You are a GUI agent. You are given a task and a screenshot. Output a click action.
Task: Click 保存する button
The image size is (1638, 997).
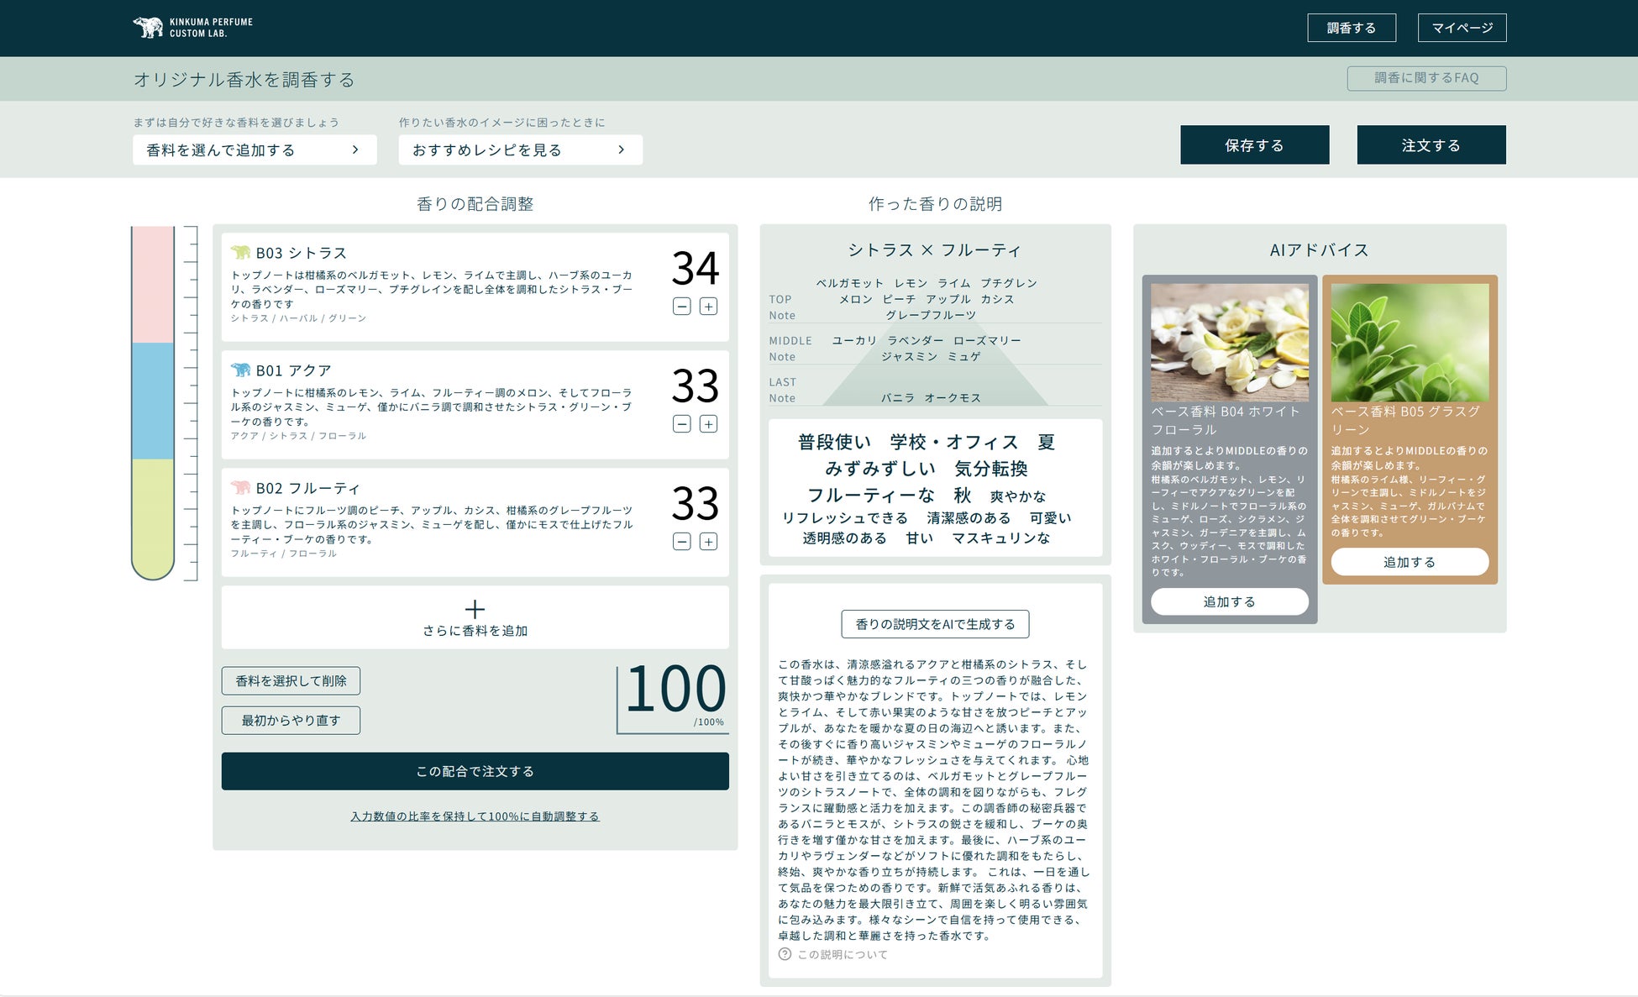click(1254, 145)
